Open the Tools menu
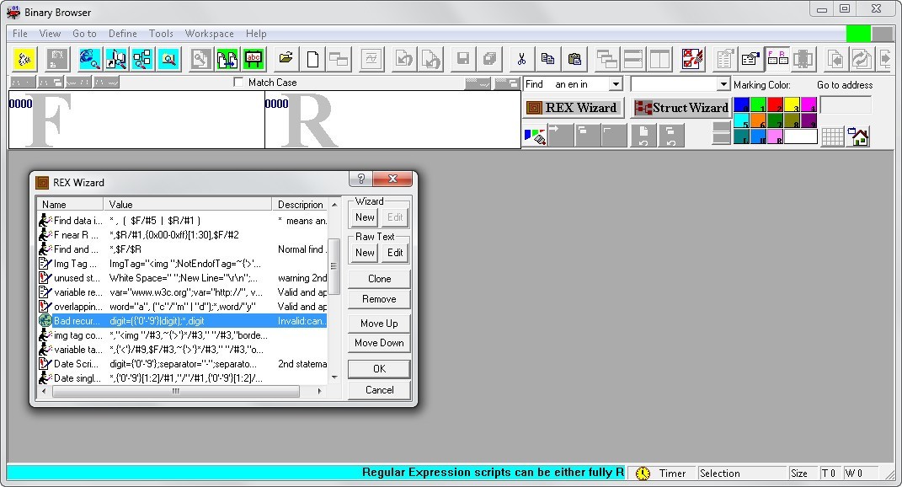 pos(161,34)
